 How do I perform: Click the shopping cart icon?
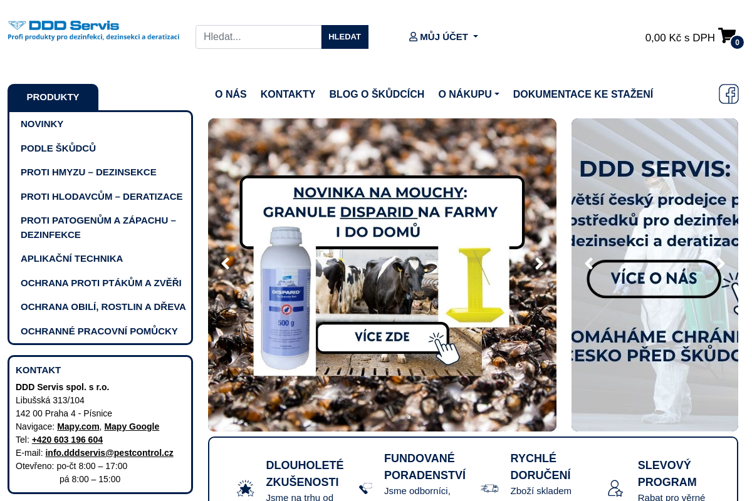[x=725, y=35]
